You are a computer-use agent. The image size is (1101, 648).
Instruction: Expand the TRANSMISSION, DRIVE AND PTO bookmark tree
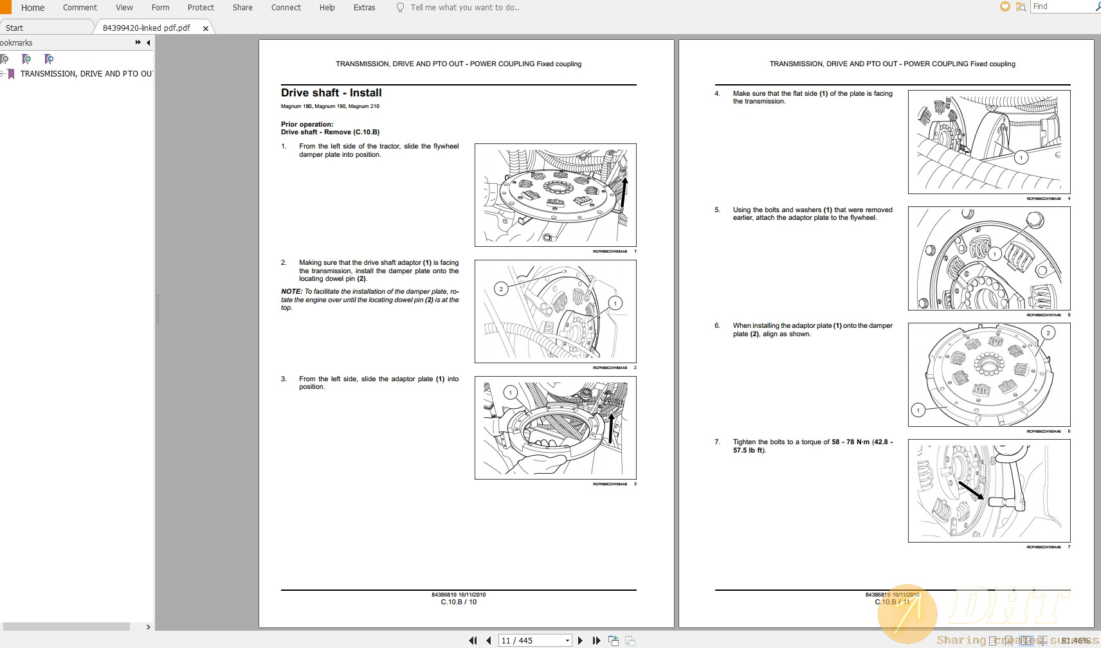click(x=2, y=74)
